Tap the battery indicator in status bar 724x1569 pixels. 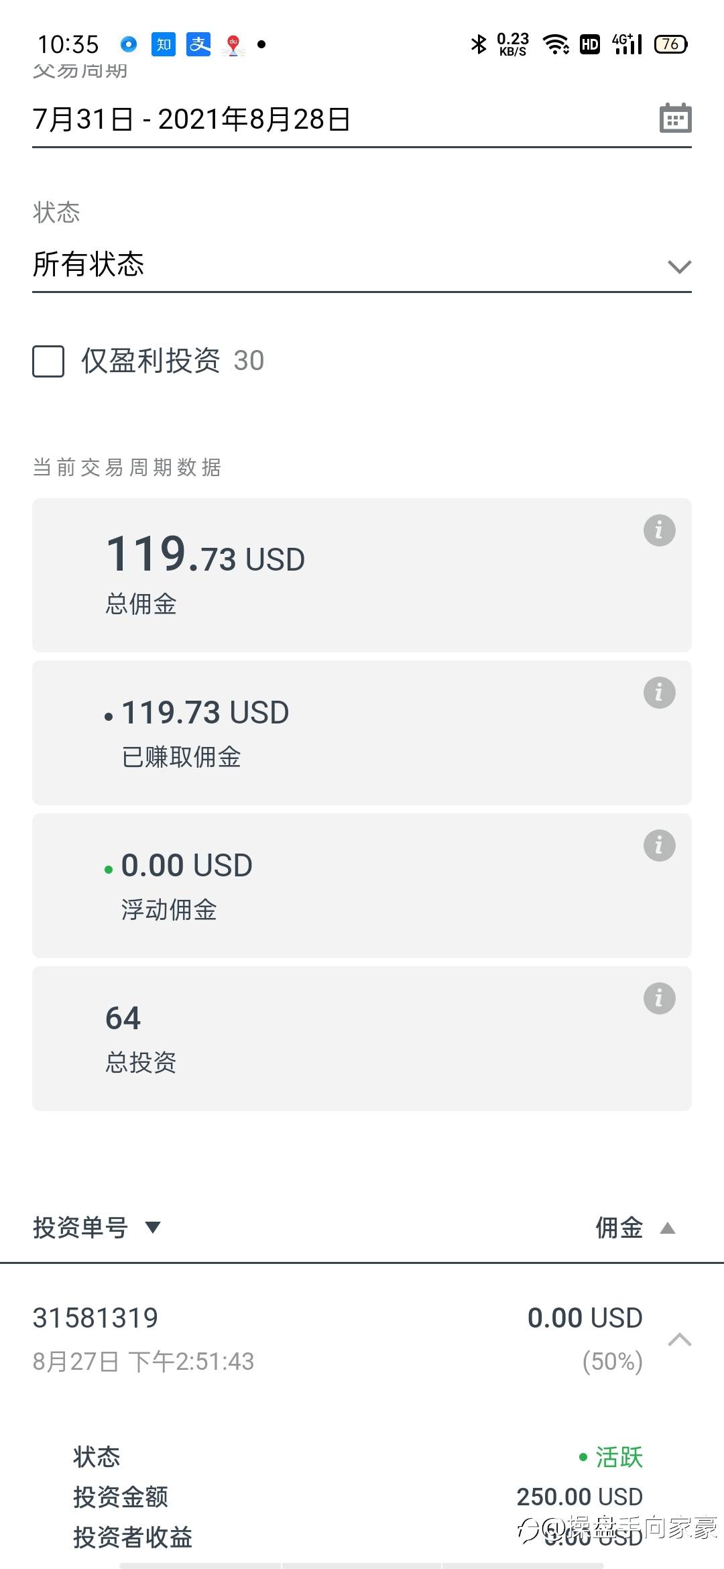point(670,44)
